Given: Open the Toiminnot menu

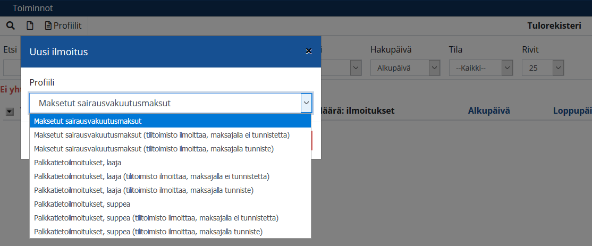Looking at the screenshot, I should 32,8.
